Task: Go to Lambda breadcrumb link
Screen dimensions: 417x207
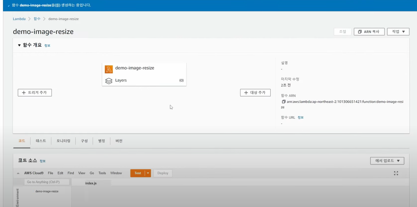Action: click(19, 19)
